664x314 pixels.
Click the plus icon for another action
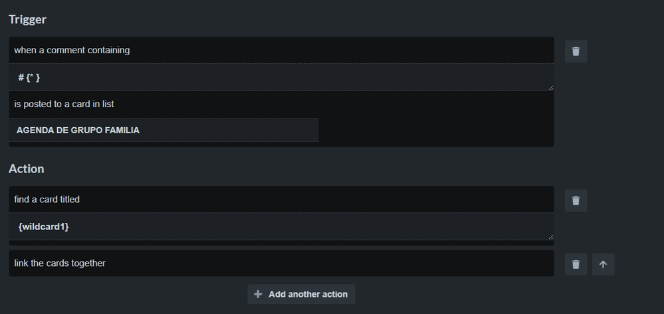pyautogui.click(x=257, y=294)
